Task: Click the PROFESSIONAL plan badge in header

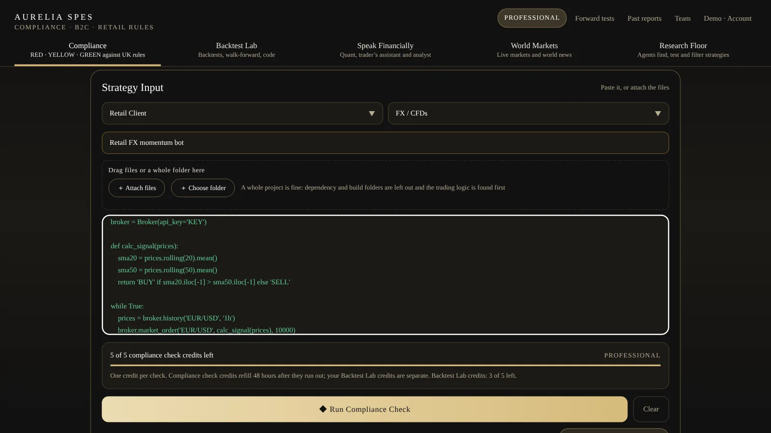Action: pos(532,18)
